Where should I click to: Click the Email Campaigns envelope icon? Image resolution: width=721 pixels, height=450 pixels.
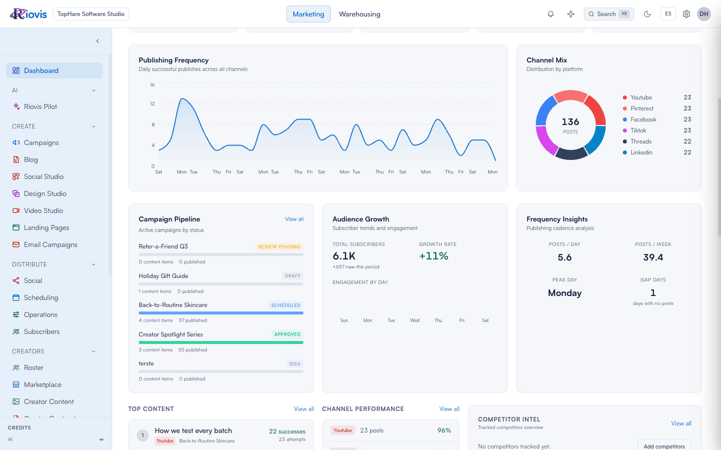(16, 244)
